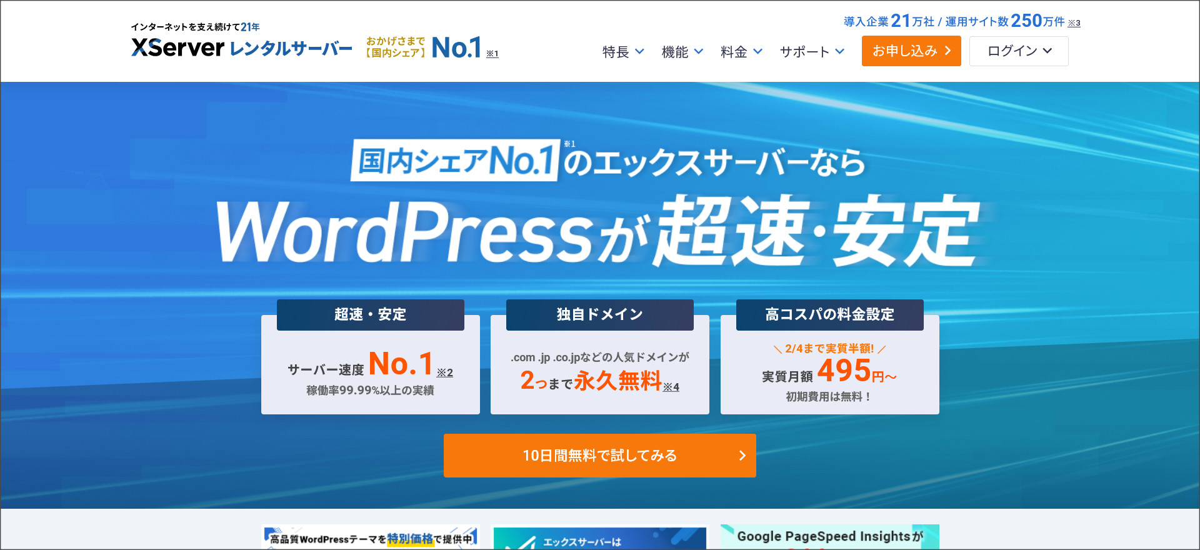Open the Google PageSpeed Insights banner

pos(829,537)
